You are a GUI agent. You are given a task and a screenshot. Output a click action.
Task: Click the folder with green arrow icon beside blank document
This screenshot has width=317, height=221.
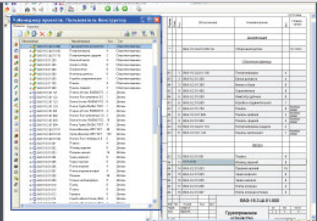pos(27,34)
